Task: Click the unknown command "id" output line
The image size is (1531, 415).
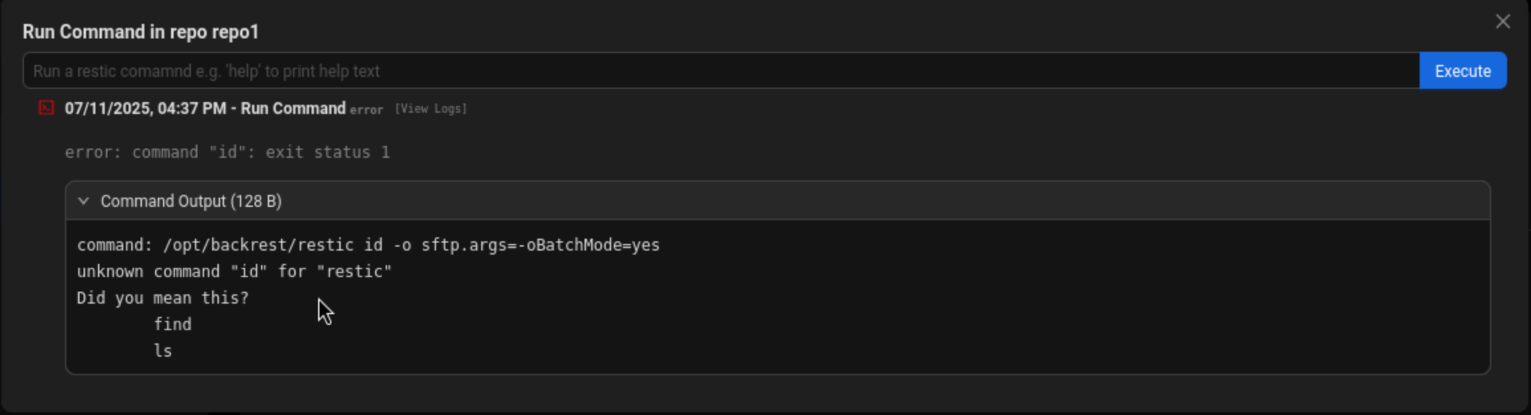Action: click(234, 272)
